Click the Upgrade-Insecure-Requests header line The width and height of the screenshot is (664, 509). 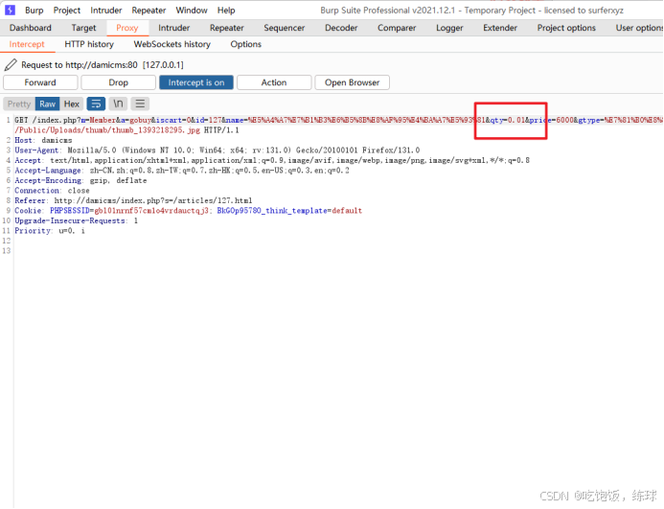click(77, 221)
